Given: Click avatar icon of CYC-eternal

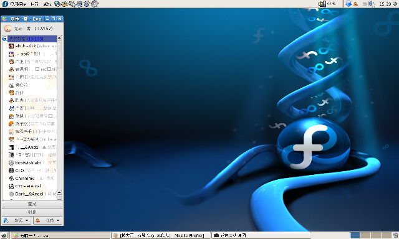Looking at the screenshot, I should click(x=11, y=186).
